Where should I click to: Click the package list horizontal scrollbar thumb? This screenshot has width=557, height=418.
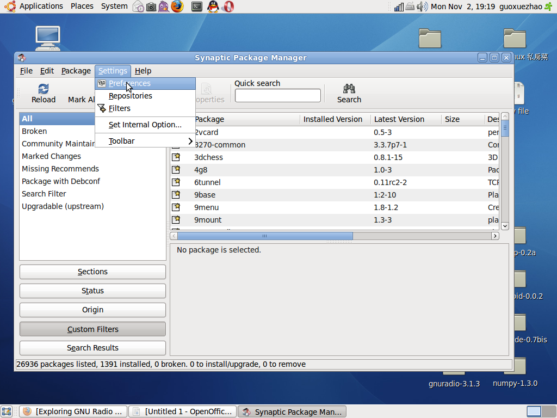click(265, 236)
